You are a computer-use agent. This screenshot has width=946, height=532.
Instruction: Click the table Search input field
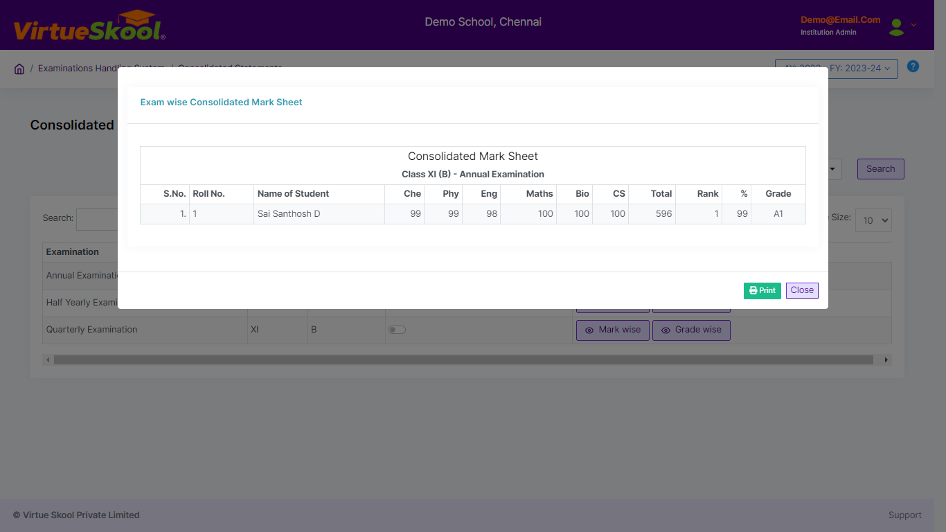tap(97, 220)
